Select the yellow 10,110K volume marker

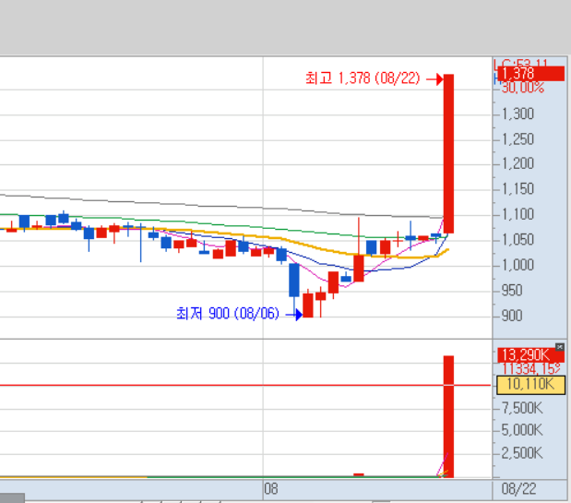pos(531,384)
